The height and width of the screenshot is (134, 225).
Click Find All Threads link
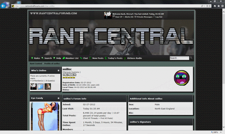pos(91,118)
